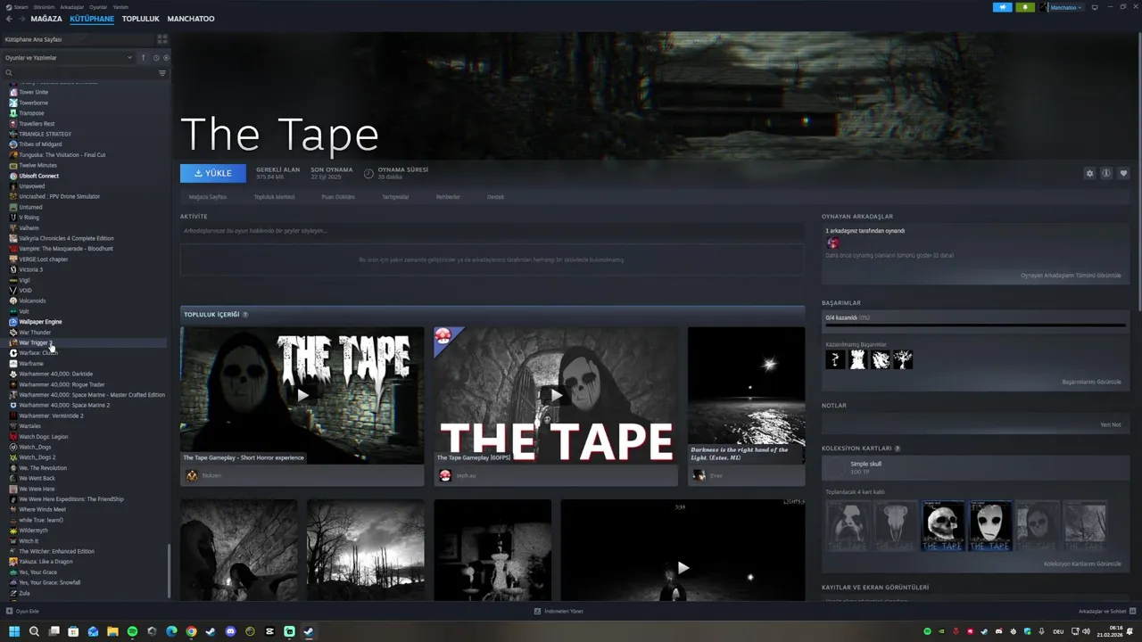The width and height of the screenshot is (1142, 642).
Task: Switch to Big Picture mode icon
Action: 1095,7
